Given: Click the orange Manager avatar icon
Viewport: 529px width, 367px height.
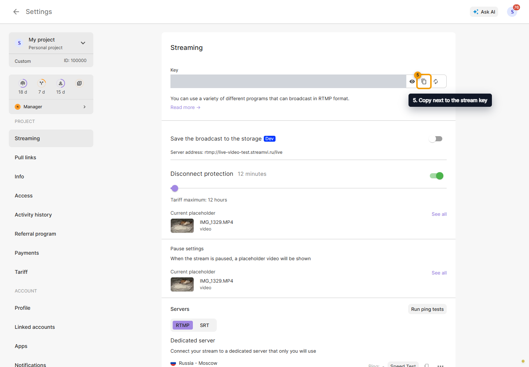Looking at the screenshot, I should [x=18, y=107].
